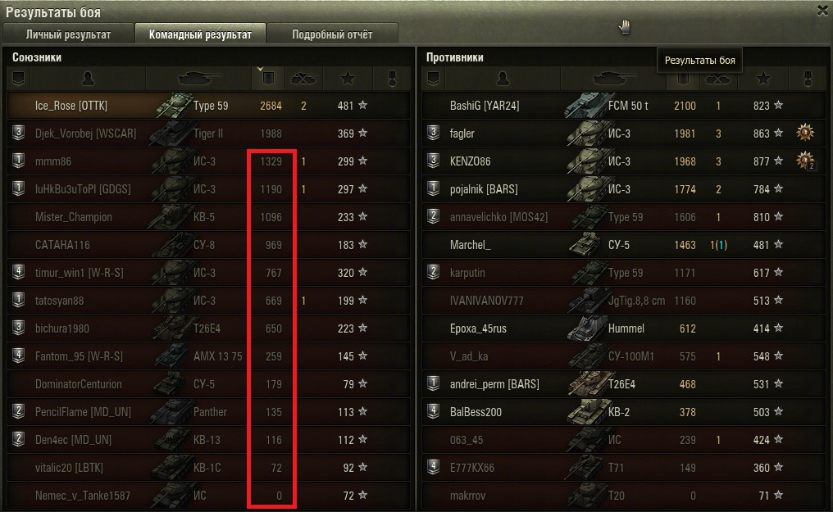Sort enemies by platoon column icon
Screen dimensions: 833x512
[434, 79]
